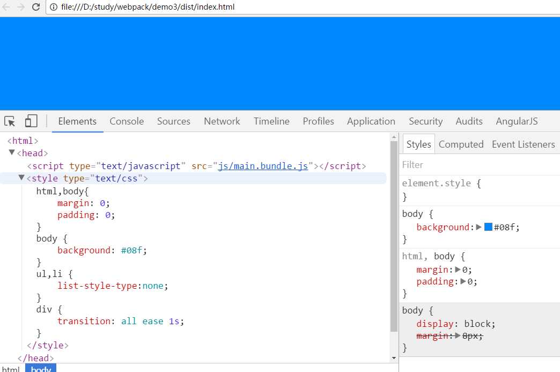
Task: Select the Event Listeners sidebar tab
Action: (523, 144)
